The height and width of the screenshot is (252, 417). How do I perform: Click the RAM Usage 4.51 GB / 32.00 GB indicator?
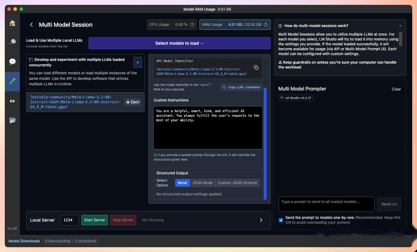point(235,24)
